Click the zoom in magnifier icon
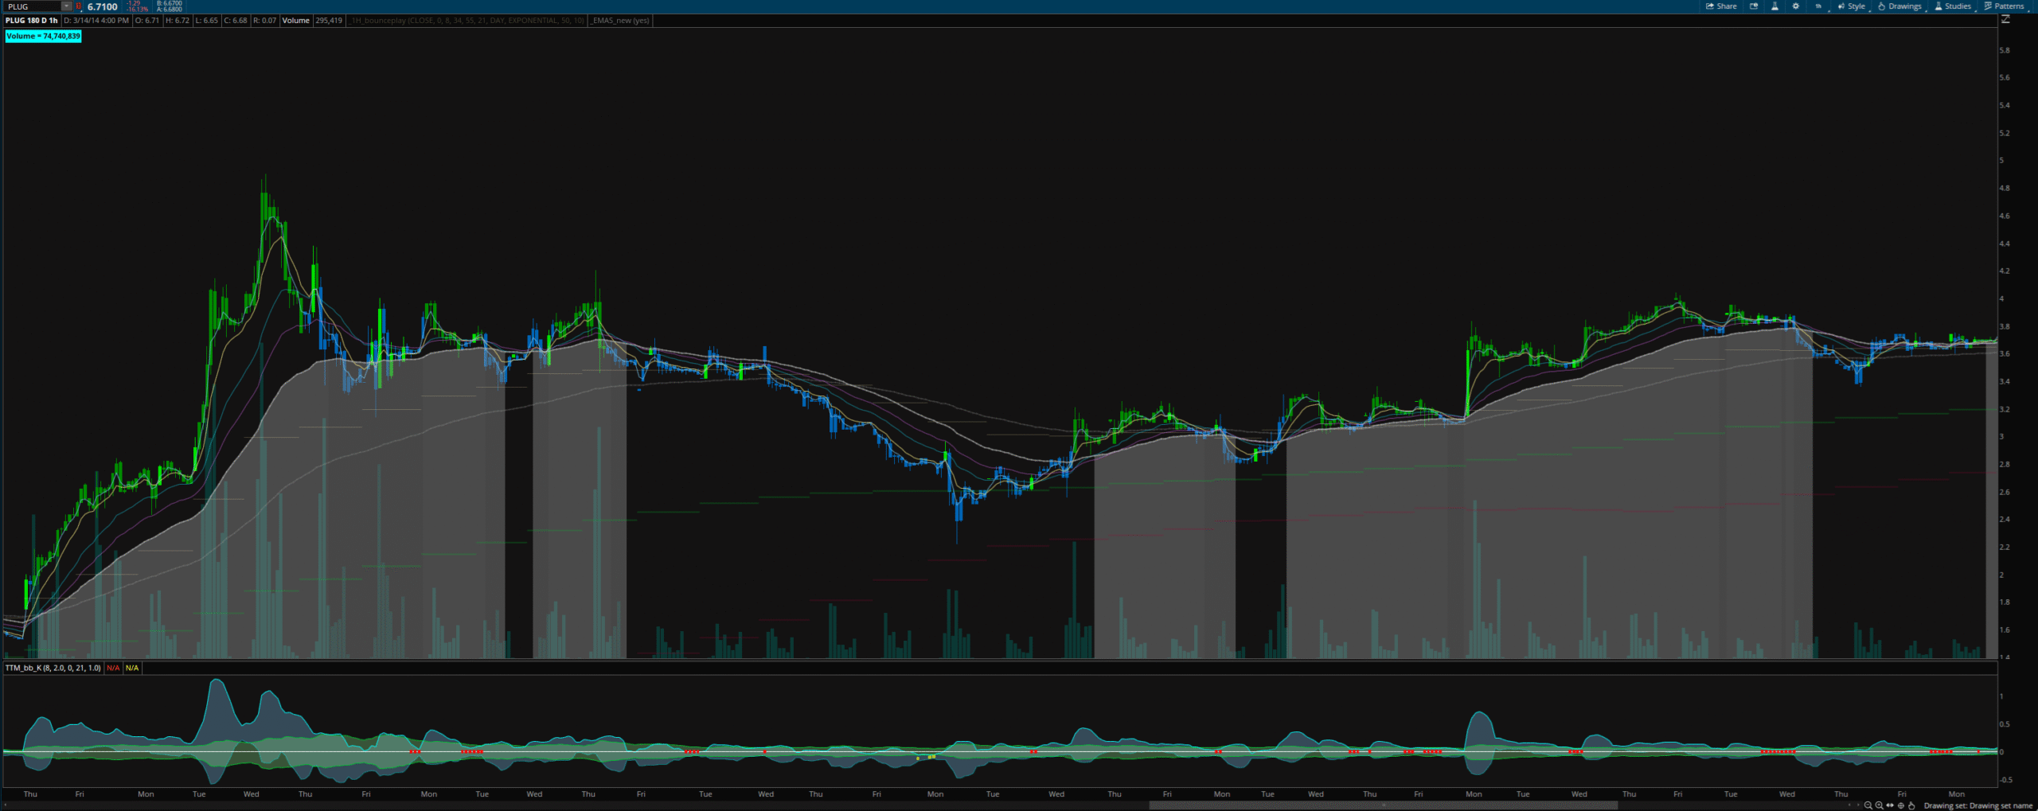Image resolution: width=2038 pixels, height=811 pixels. (1879, 805)
